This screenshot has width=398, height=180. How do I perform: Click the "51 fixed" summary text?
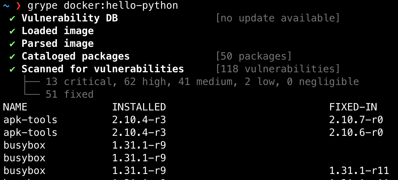coord(69,94)
